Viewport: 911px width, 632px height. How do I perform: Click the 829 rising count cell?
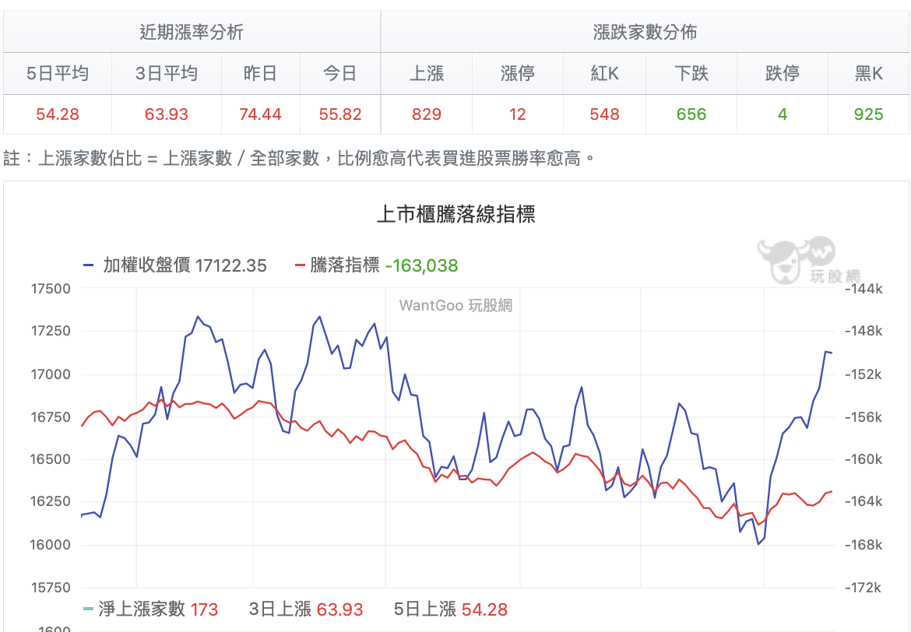pos(427,114)
